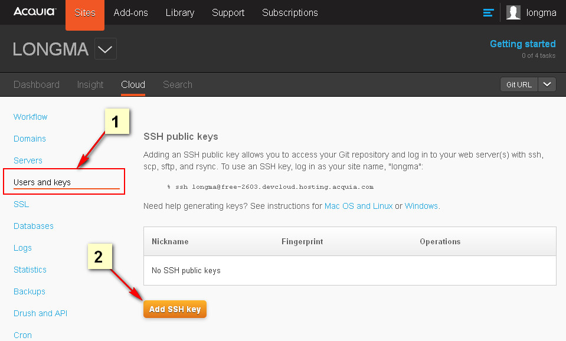Open the Support menu
Viewport: 566px width, 341px height.
[x=228, y=13]
